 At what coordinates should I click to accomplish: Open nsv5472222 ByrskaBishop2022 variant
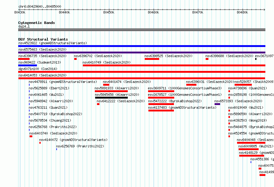175,101
